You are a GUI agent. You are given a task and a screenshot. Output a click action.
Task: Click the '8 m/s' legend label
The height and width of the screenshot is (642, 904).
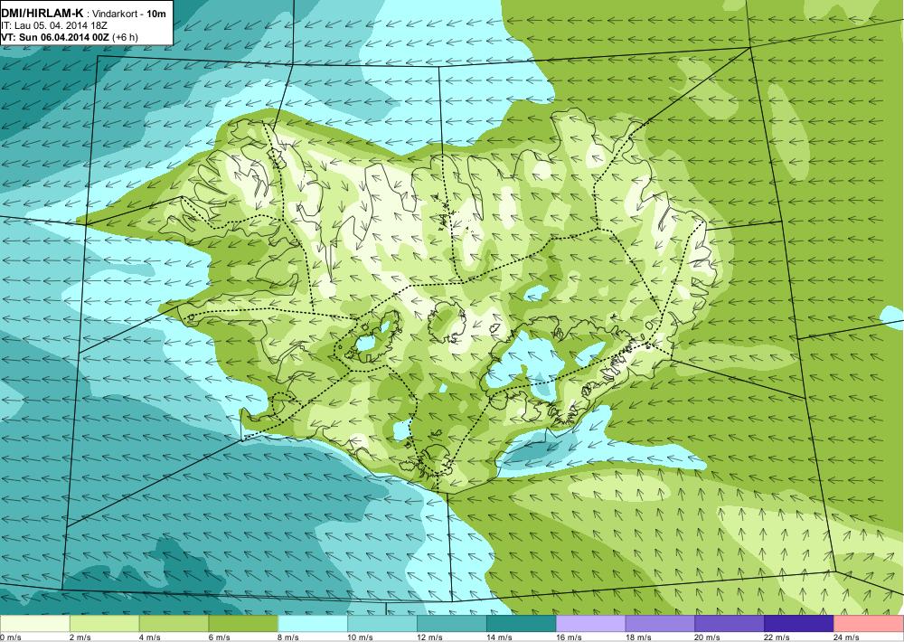point(289,637)
